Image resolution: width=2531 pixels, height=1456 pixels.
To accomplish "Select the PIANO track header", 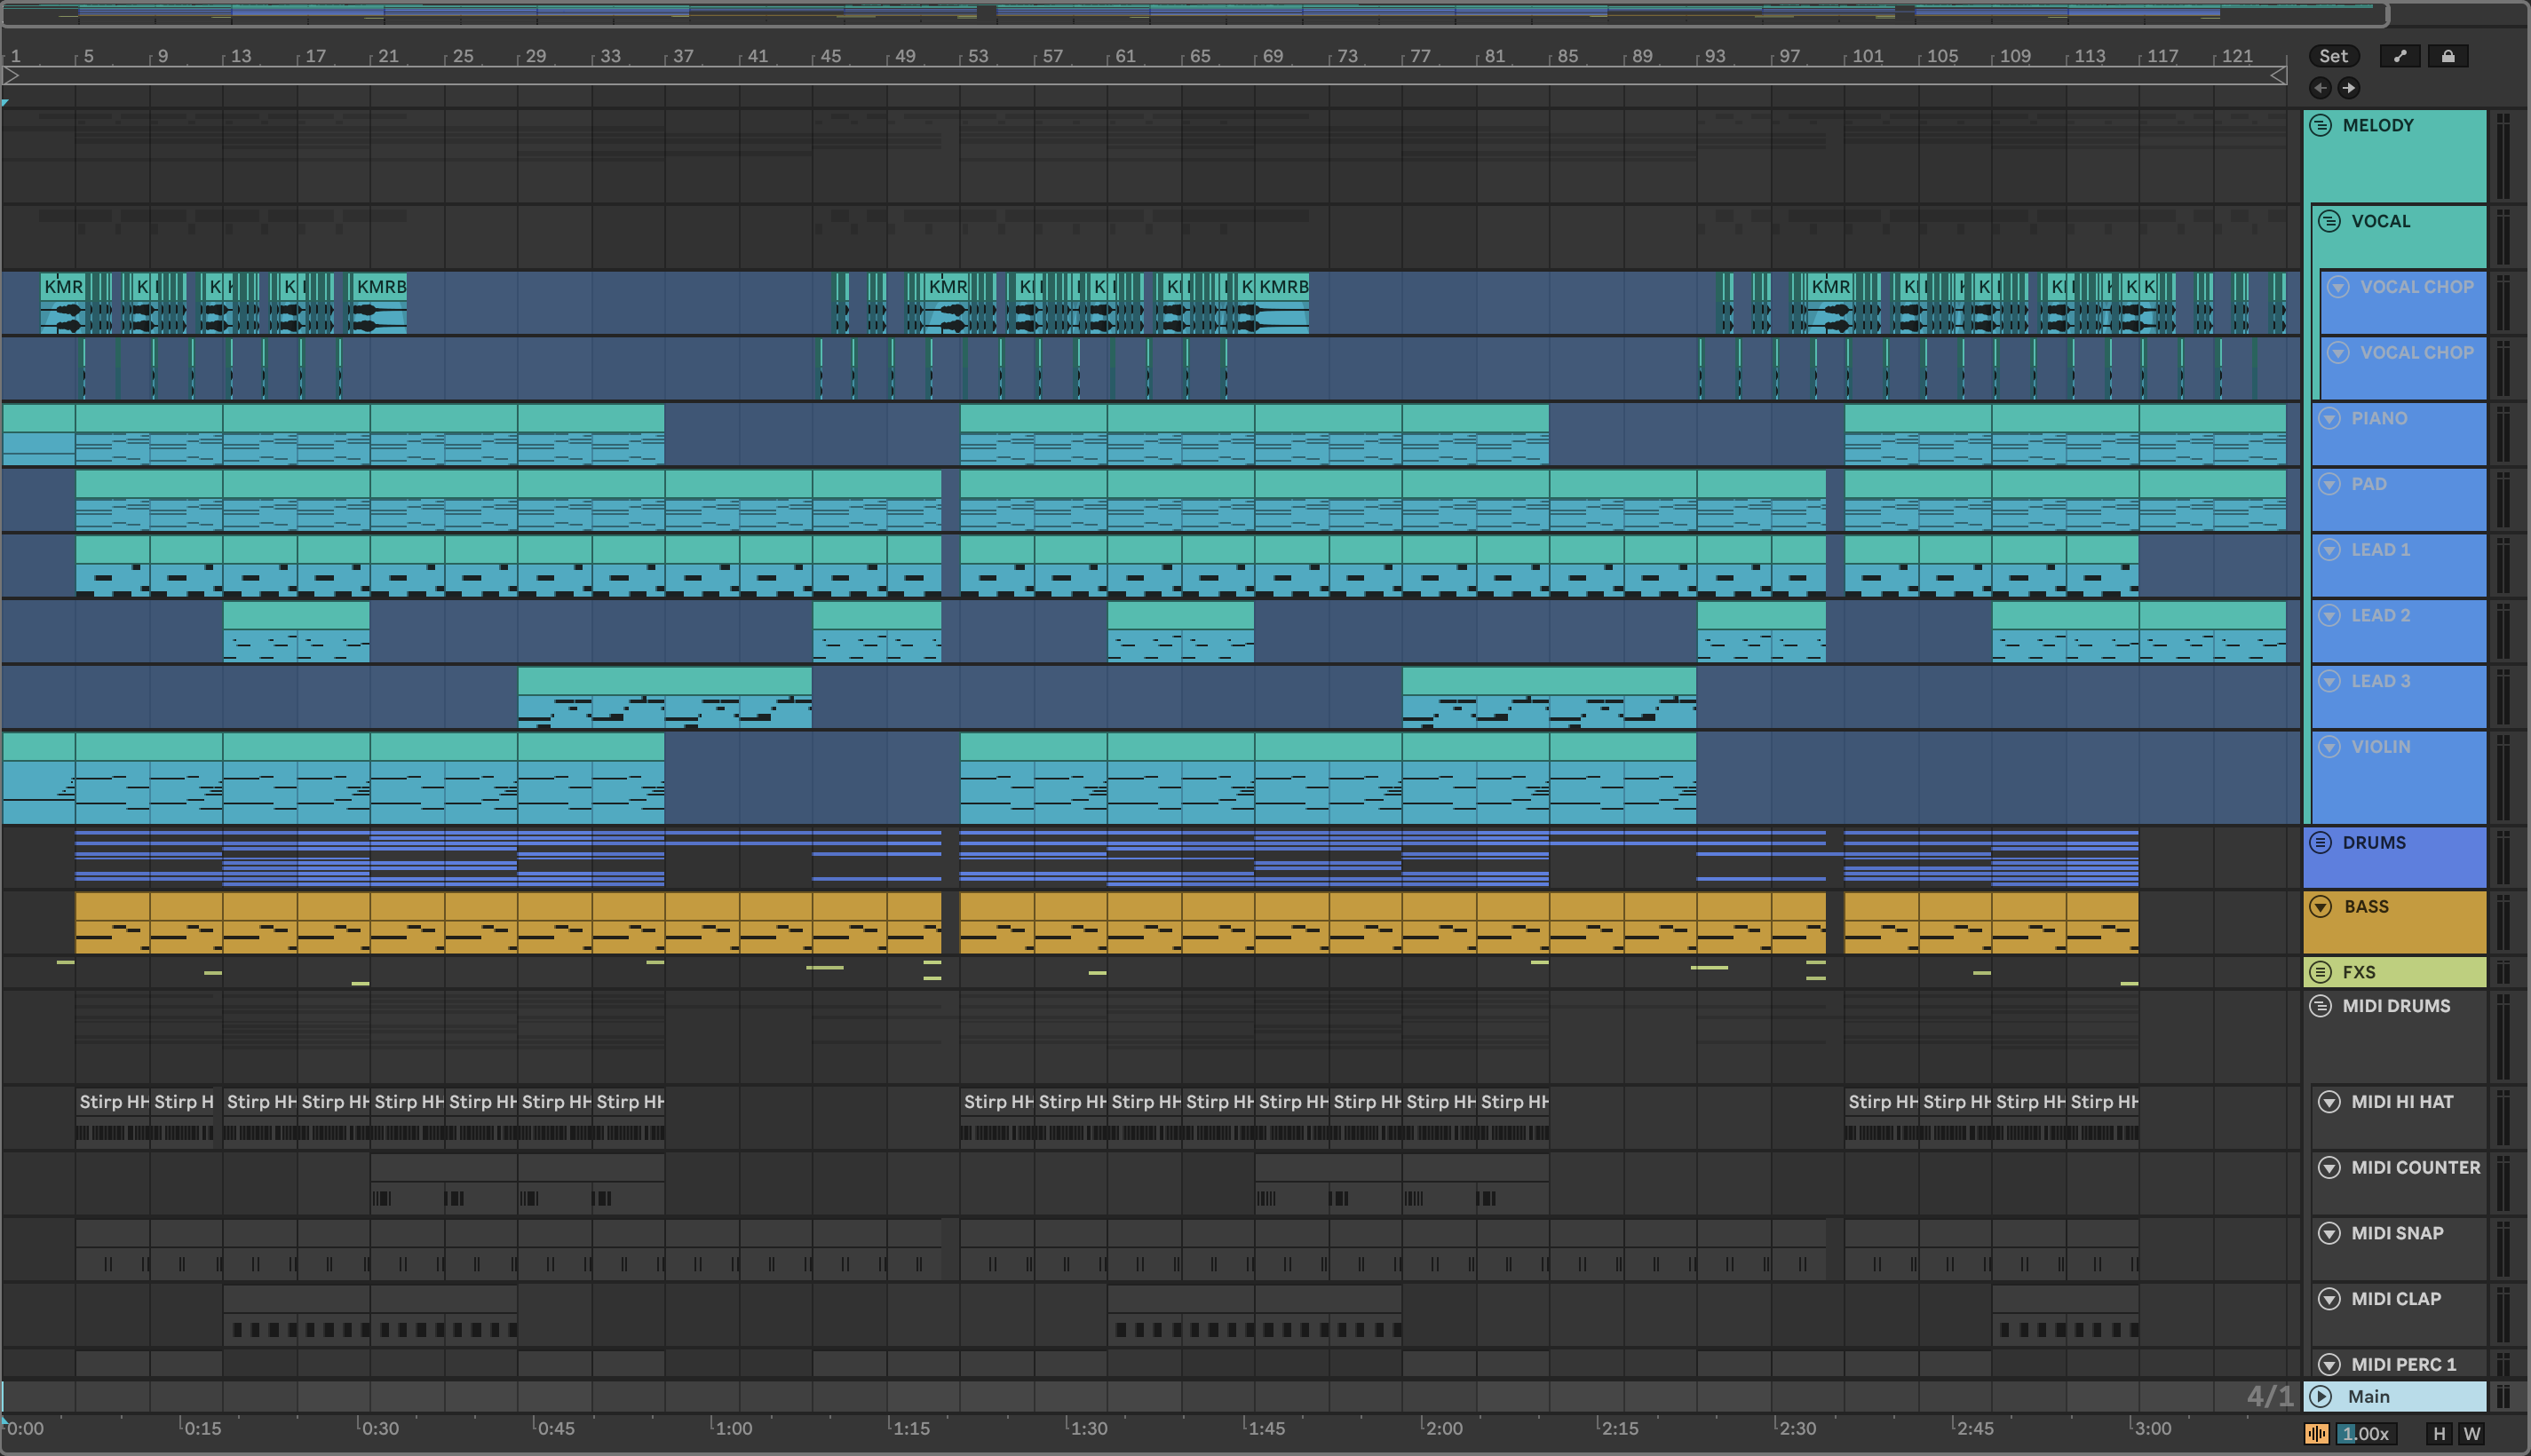I will pyautogui.click(x=2398, y=434).
